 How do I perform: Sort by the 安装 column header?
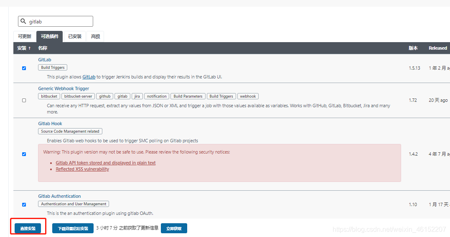pyautogui.click(x=24, y=48)
